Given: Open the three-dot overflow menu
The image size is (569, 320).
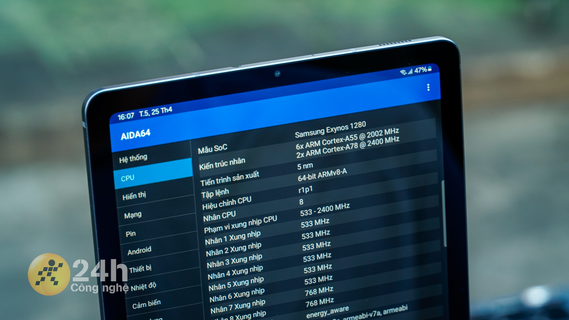Looking at the screenshot, I should tap(428, 88).
